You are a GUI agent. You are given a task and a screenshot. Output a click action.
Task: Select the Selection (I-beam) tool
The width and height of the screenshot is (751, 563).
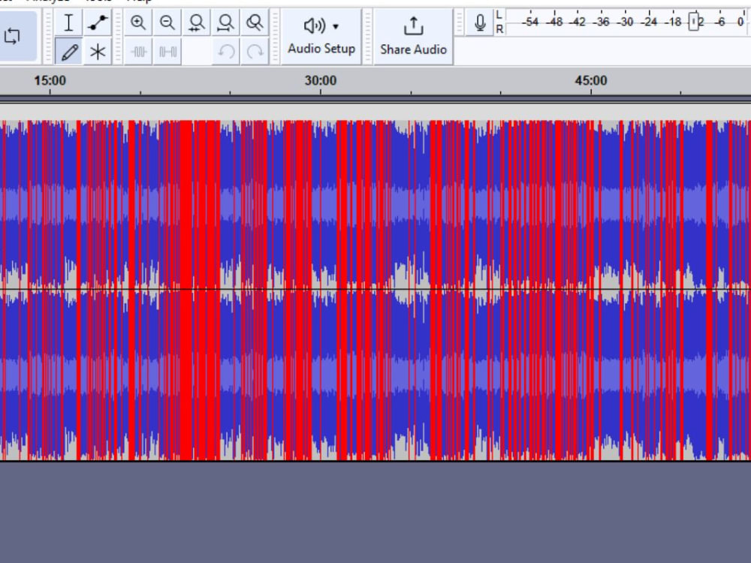(68, 23)
